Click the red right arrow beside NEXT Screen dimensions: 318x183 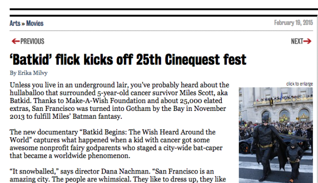tap(308, 41)
